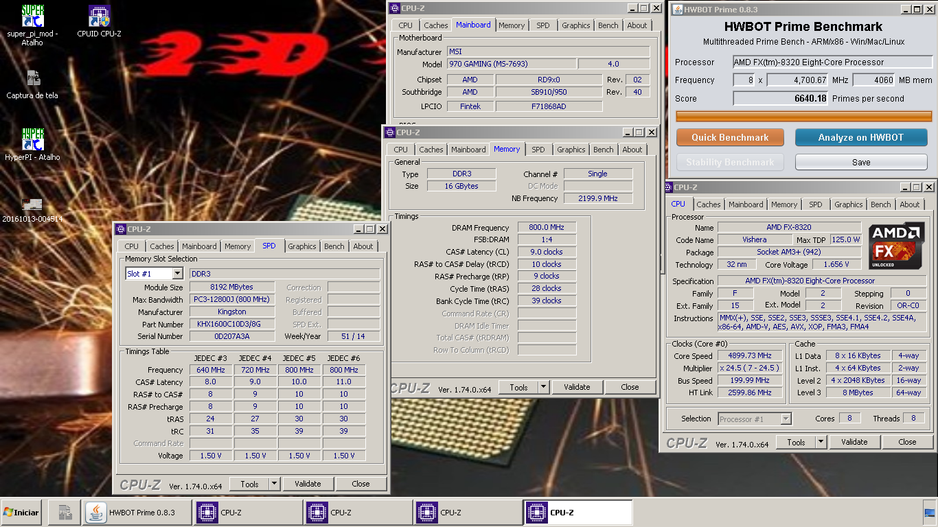Select the first CPU-Z taskbar button
The width and height of the screenshot is (938, 527).
point(248,513)
